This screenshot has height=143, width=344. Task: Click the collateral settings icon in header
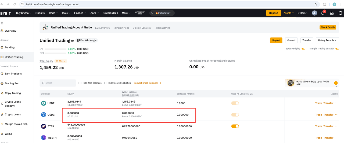(251, 94)
